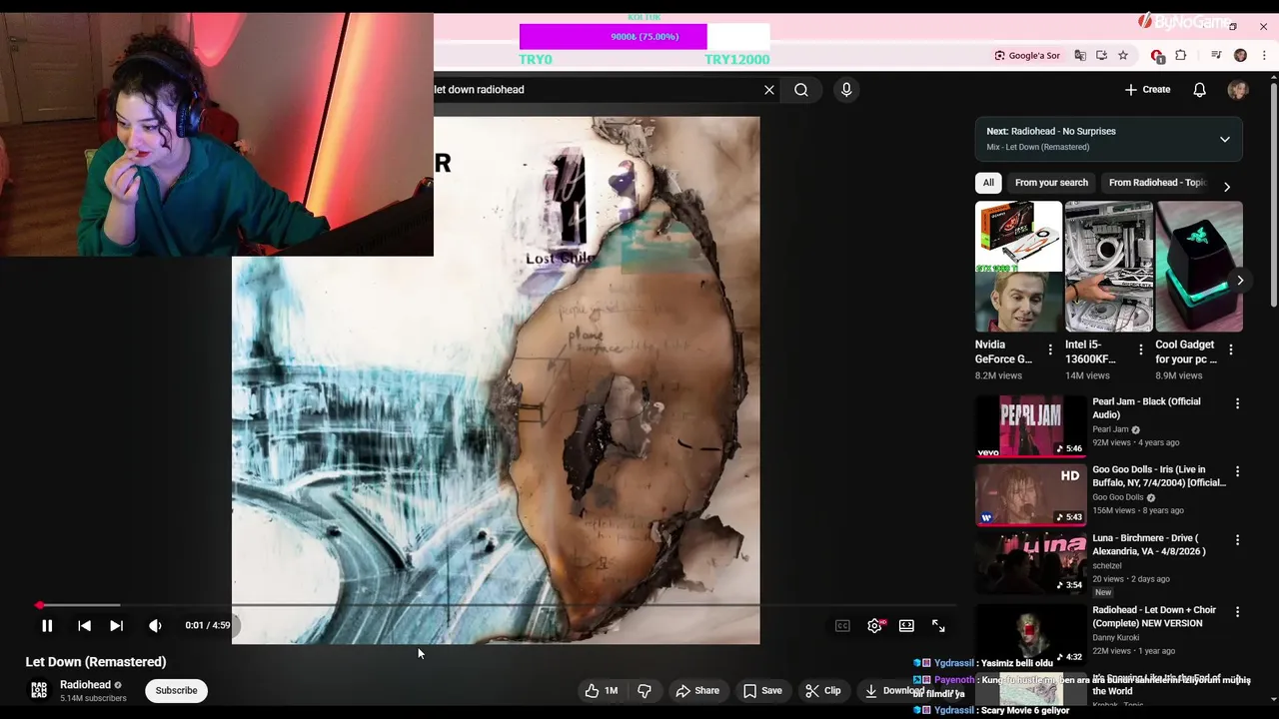Image resolution: width=1279 pixels, height=719 pixels.
Task: Select the From your search chip
Action: tap(1051, 183)
